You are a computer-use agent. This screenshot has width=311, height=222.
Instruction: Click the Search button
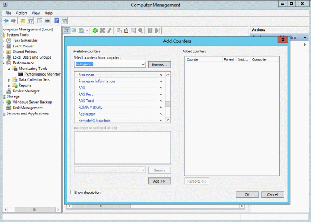[159, 170]
